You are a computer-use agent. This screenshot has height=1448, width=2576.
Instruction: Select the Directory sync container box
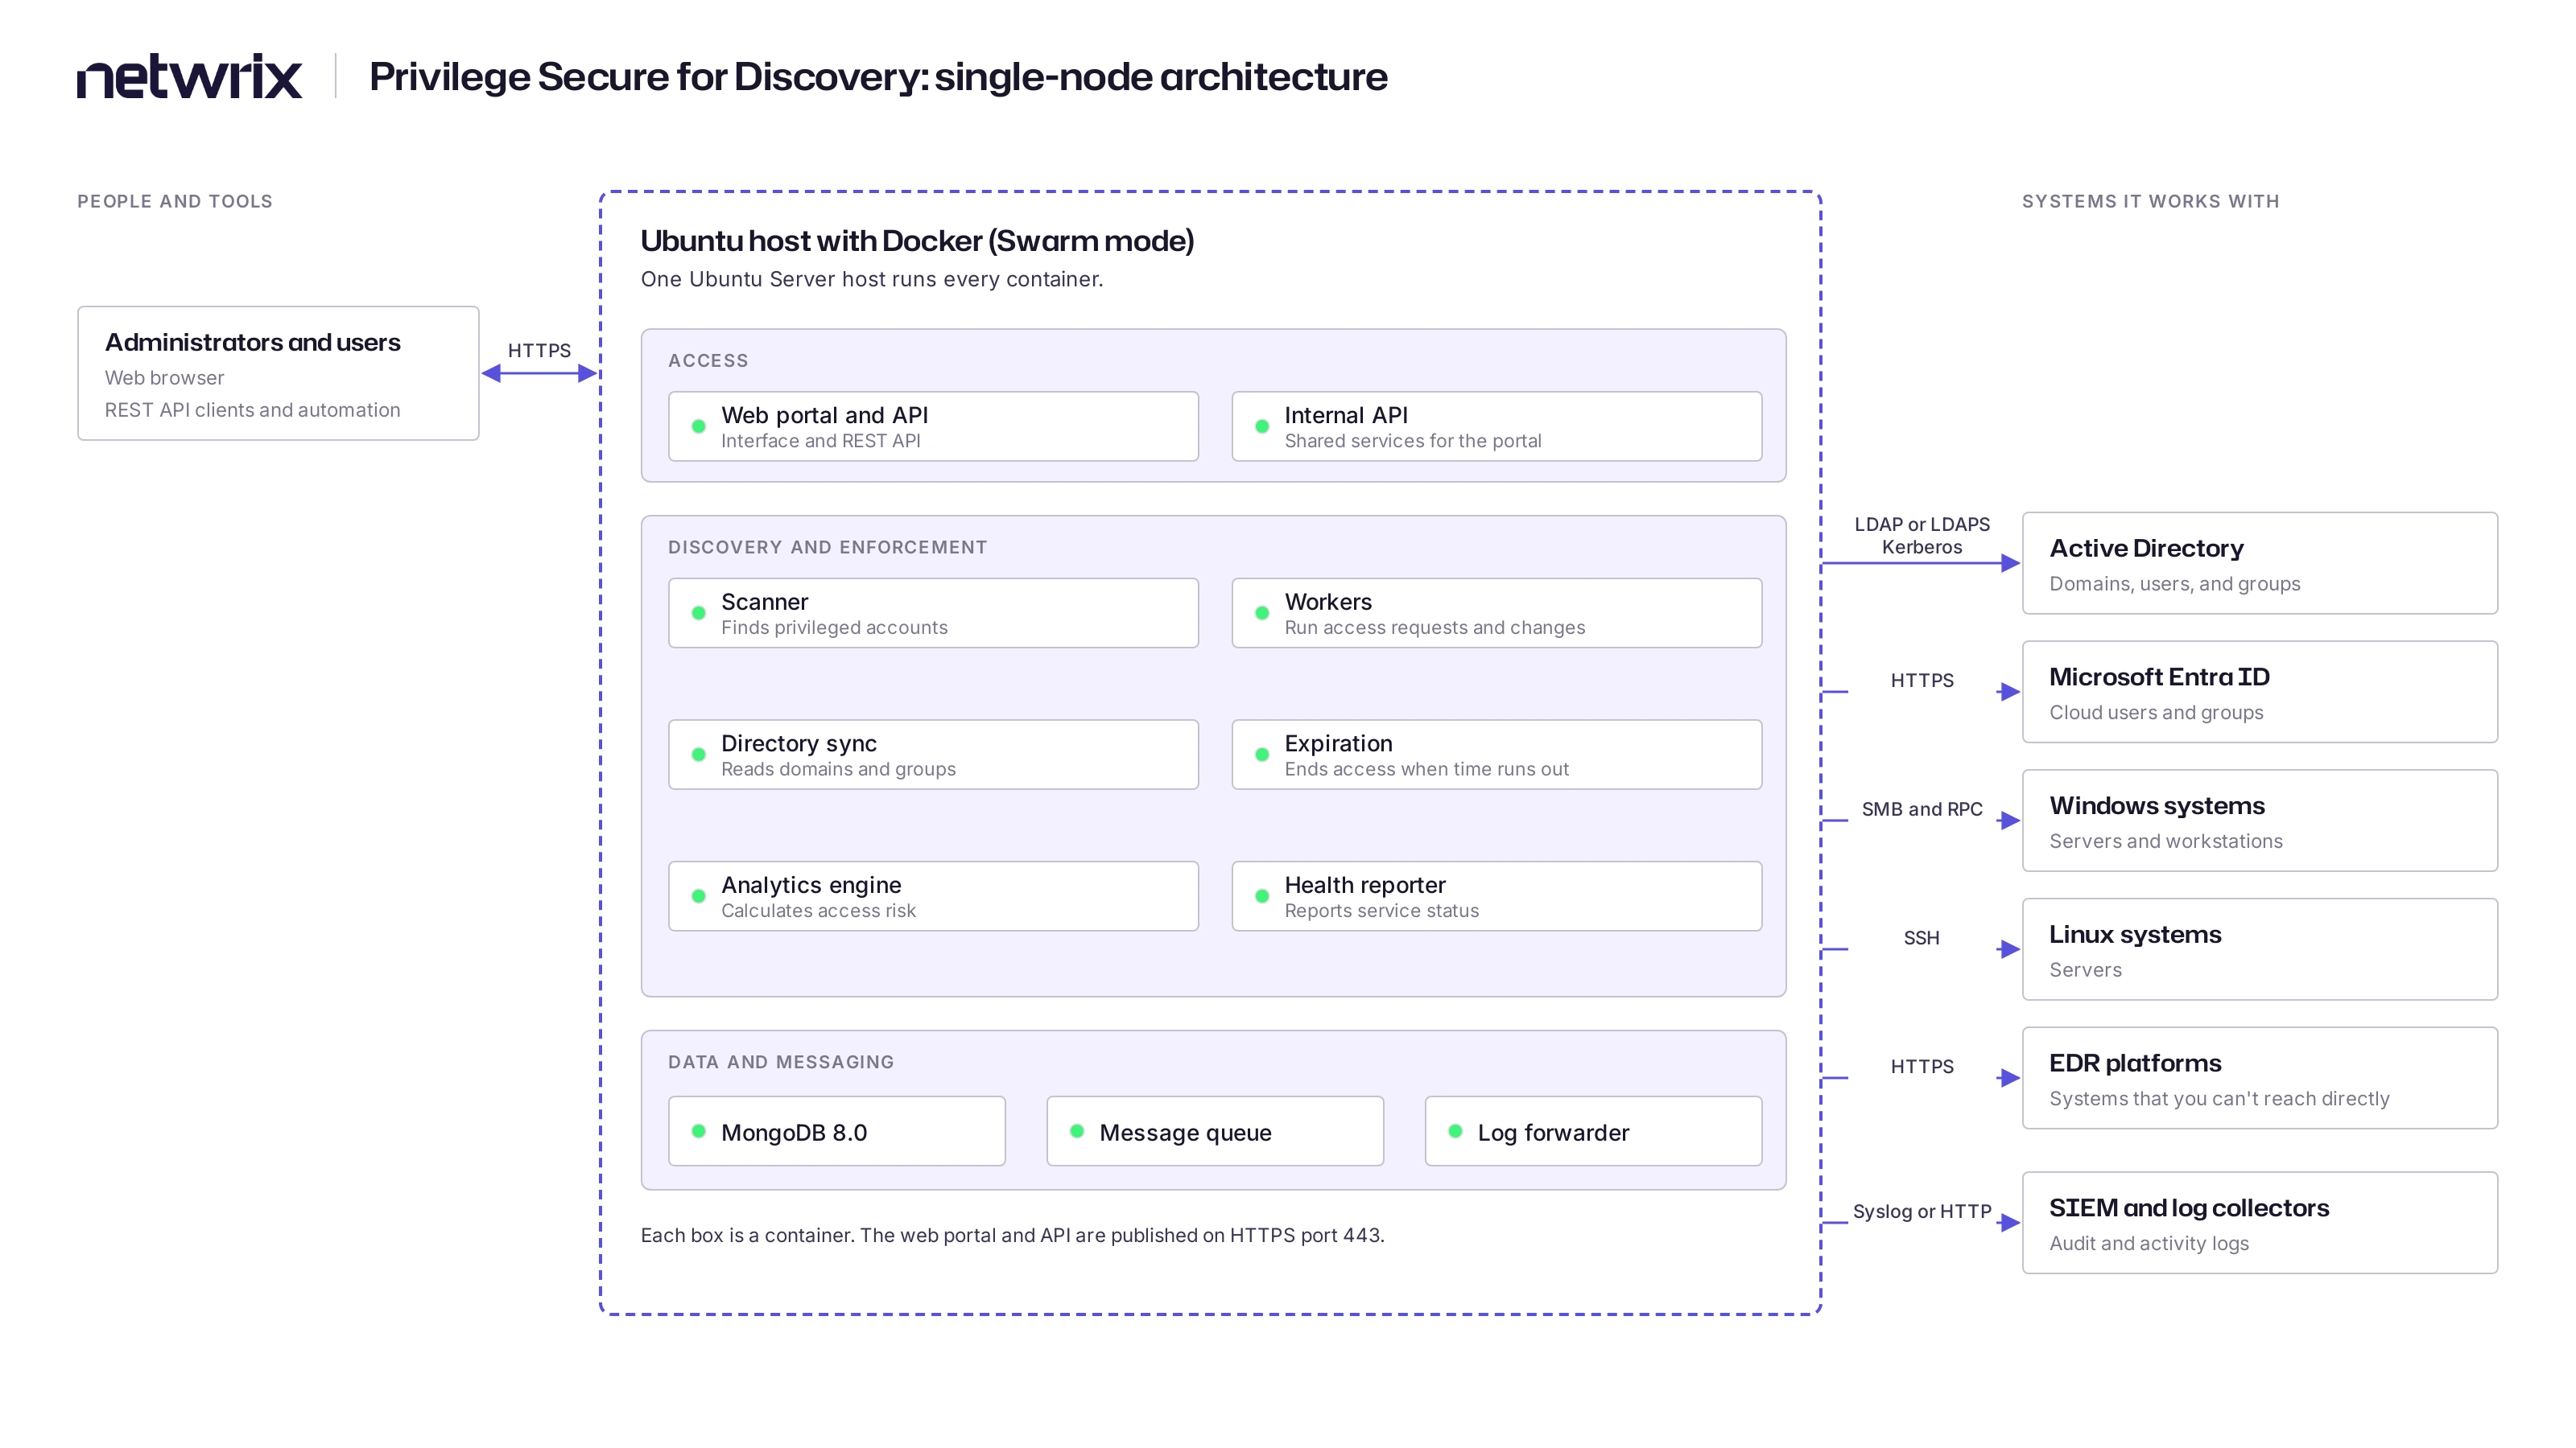click(933, 755)
